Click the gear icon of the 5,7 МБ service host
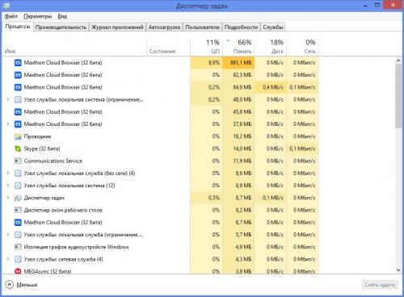The image size is (404, 297). coord(18,235)
